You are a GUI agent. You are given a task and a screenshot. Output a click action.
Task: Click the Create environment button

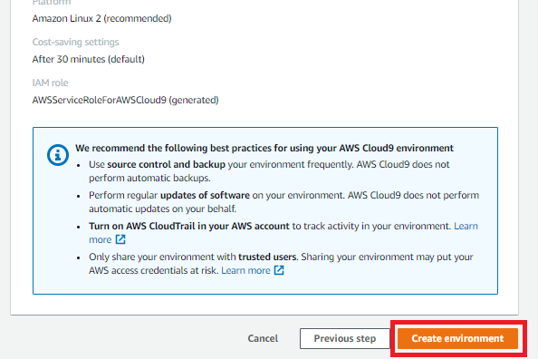(457, 338)
